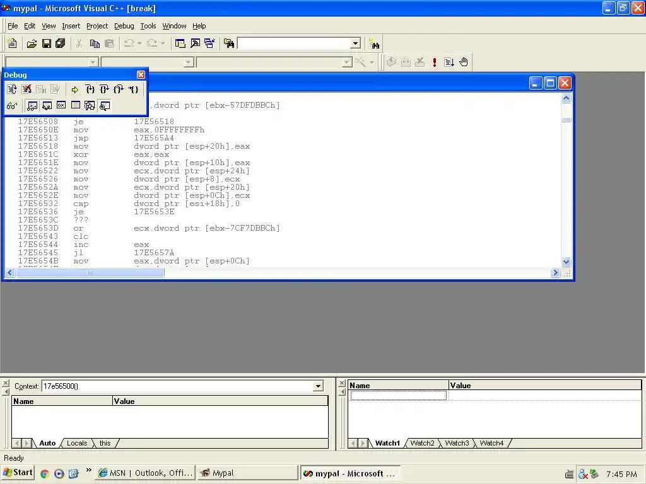Click the disassembly horizontal scroll thumb
This screenshot has width=646, height=484.
point(90,272)
